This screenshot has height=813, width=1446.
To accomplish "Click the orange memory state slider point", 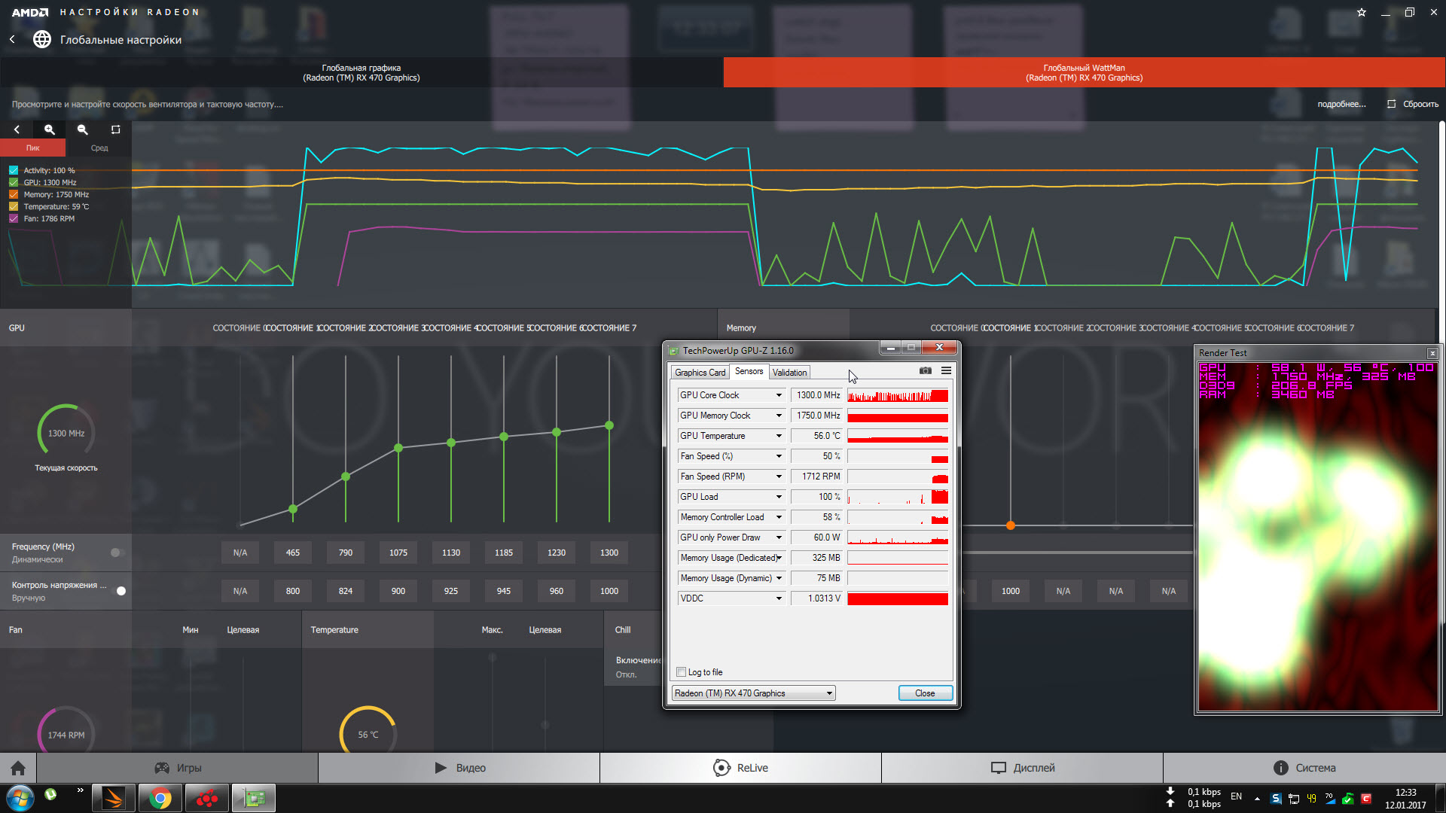I will tap(1011, 525).
